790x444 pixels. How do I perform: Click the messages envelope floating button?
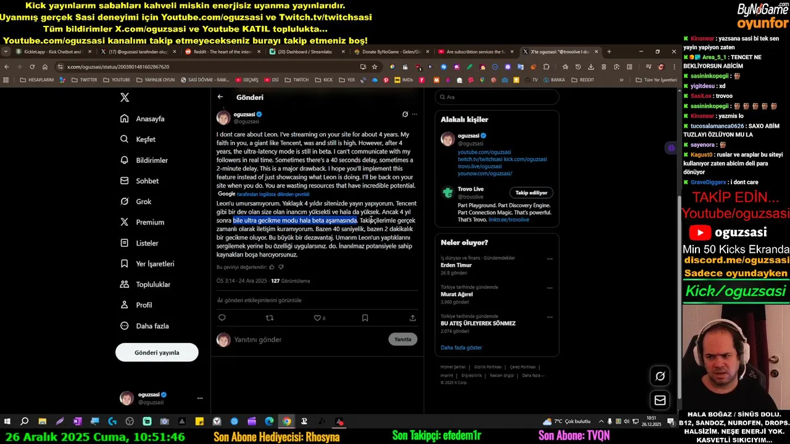[x=660, y=400]
